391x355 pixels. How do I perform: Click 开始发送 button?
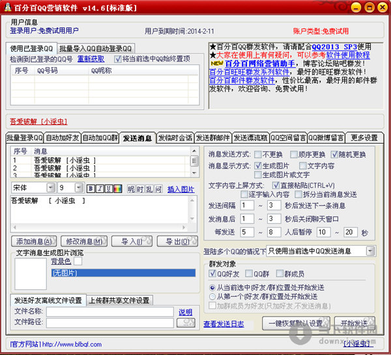(x=355, y=323)
